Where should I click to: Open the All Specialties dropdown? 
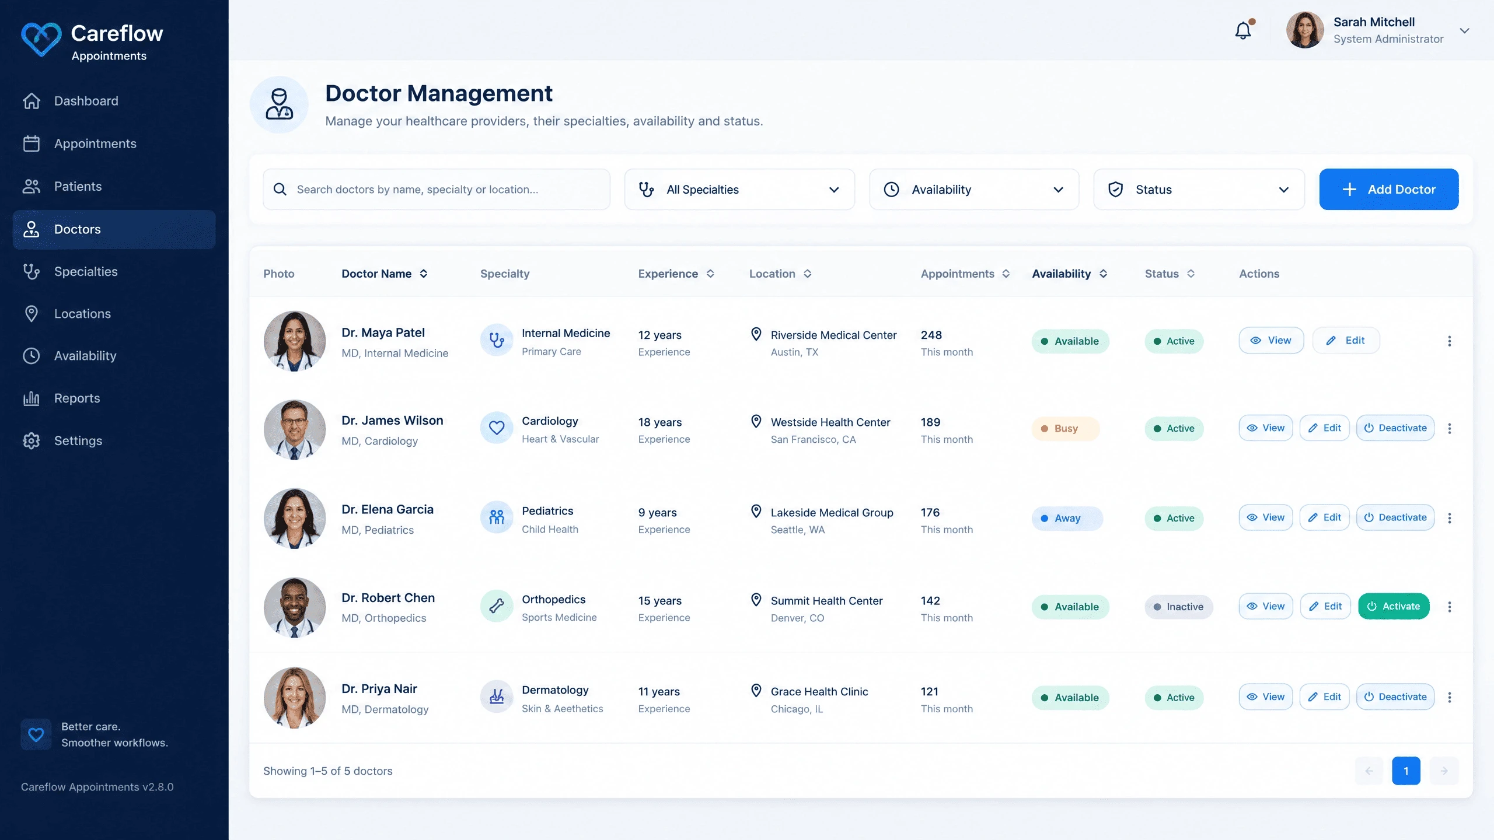(x=739, y=190)
